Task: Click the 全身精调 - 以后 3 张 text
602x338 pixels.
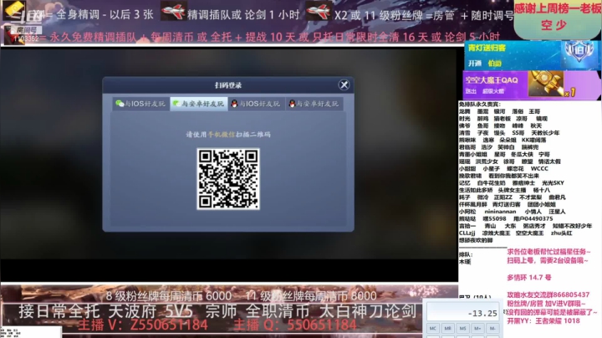Action: 105,14
